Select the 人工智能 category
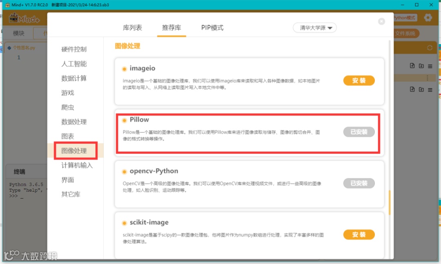441x264 pixels. [x=74, y=64]
